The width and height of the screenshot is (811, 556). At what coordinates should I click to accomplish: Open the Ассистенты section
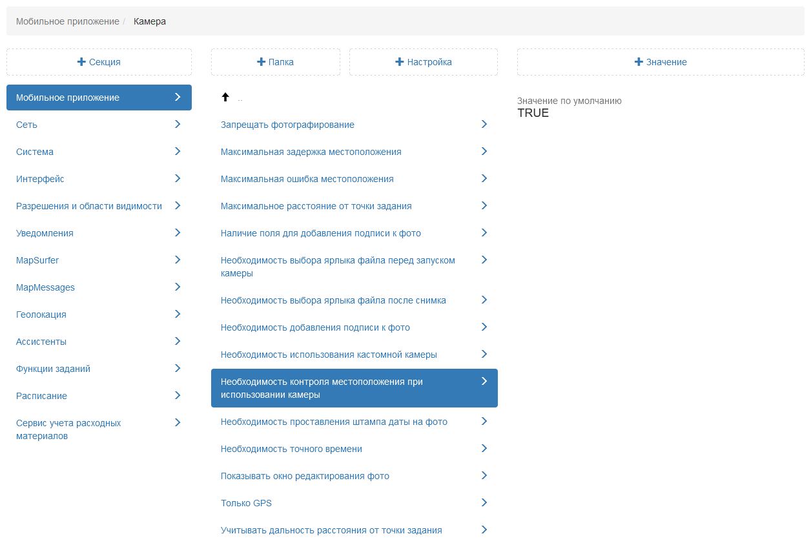coord(99,342)
